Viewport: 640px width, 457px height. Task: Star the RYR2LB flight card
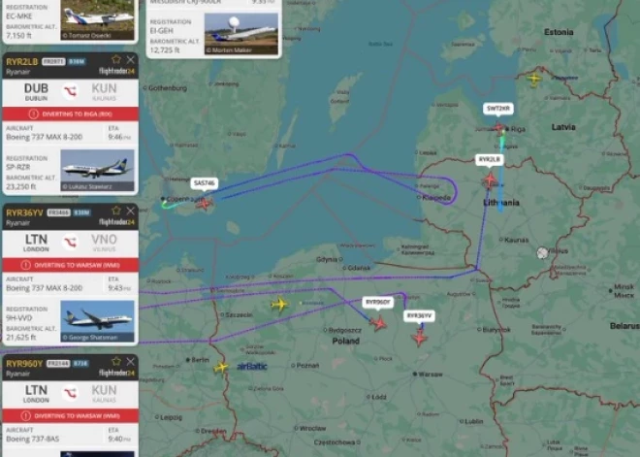coord(116,59)
